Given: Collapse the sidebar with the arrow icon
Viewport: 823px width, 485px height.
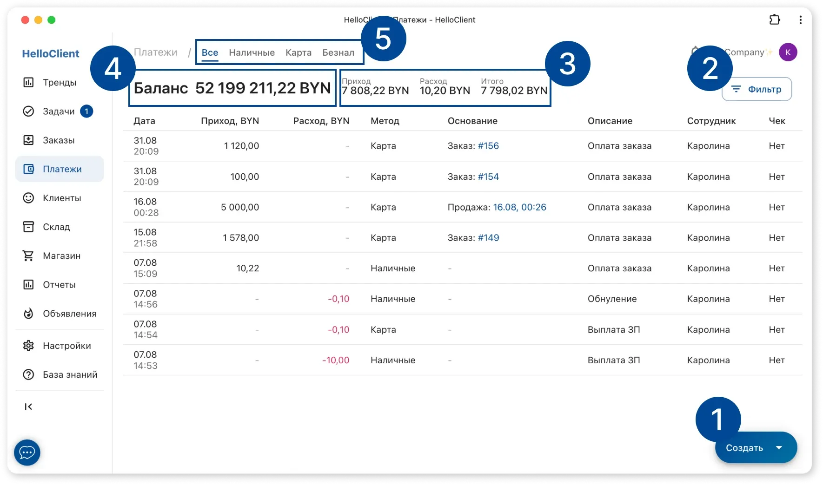Looking at the screenshot, I should [28, 407].
